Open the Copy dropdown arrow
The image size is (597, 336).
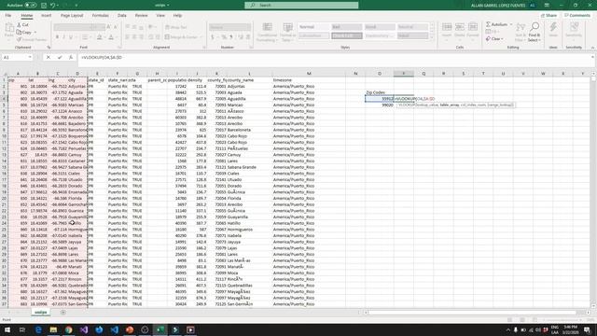pos(35,33)
